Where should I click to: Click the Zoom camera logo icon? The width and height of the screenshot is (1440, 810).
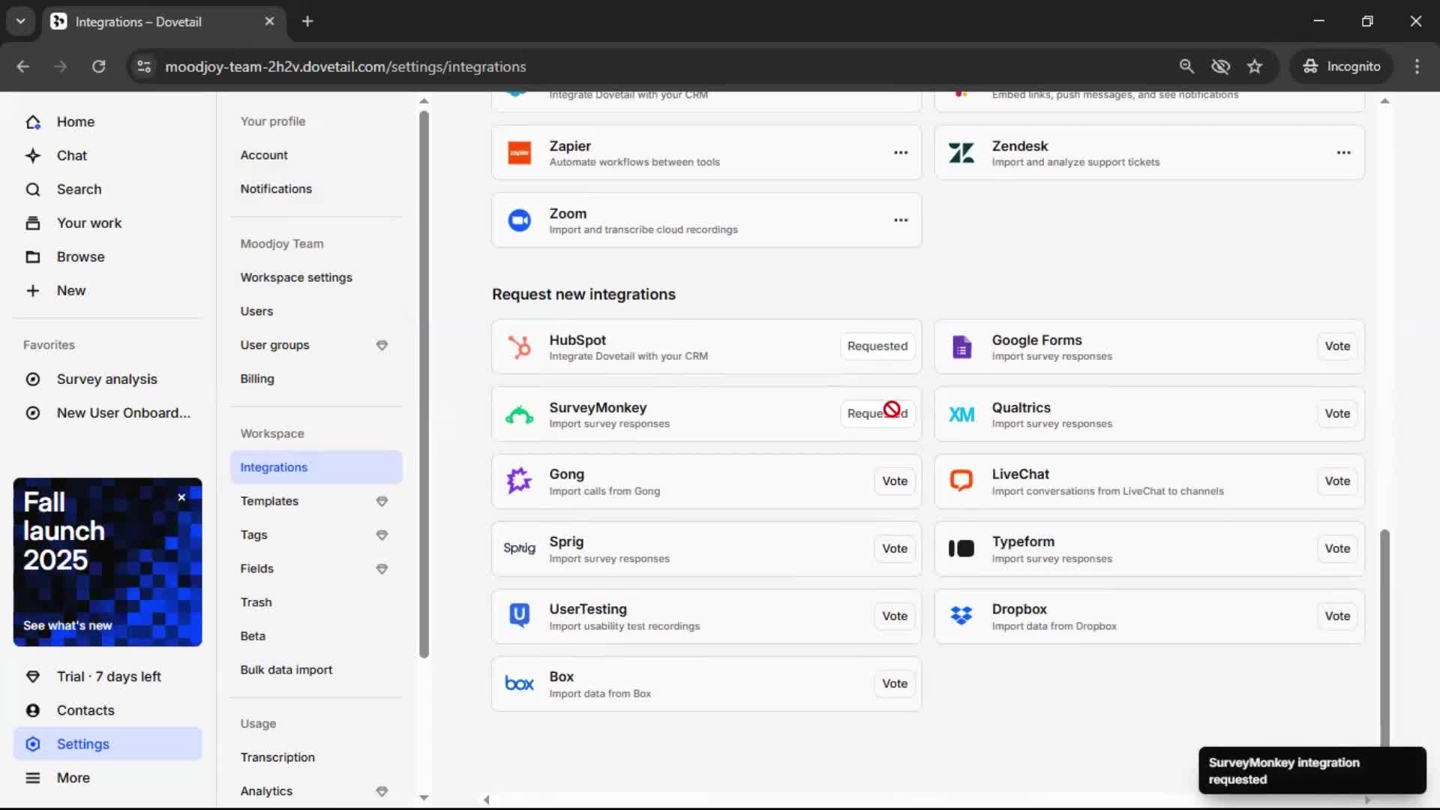pyautogui.click(x=519, y=220)
